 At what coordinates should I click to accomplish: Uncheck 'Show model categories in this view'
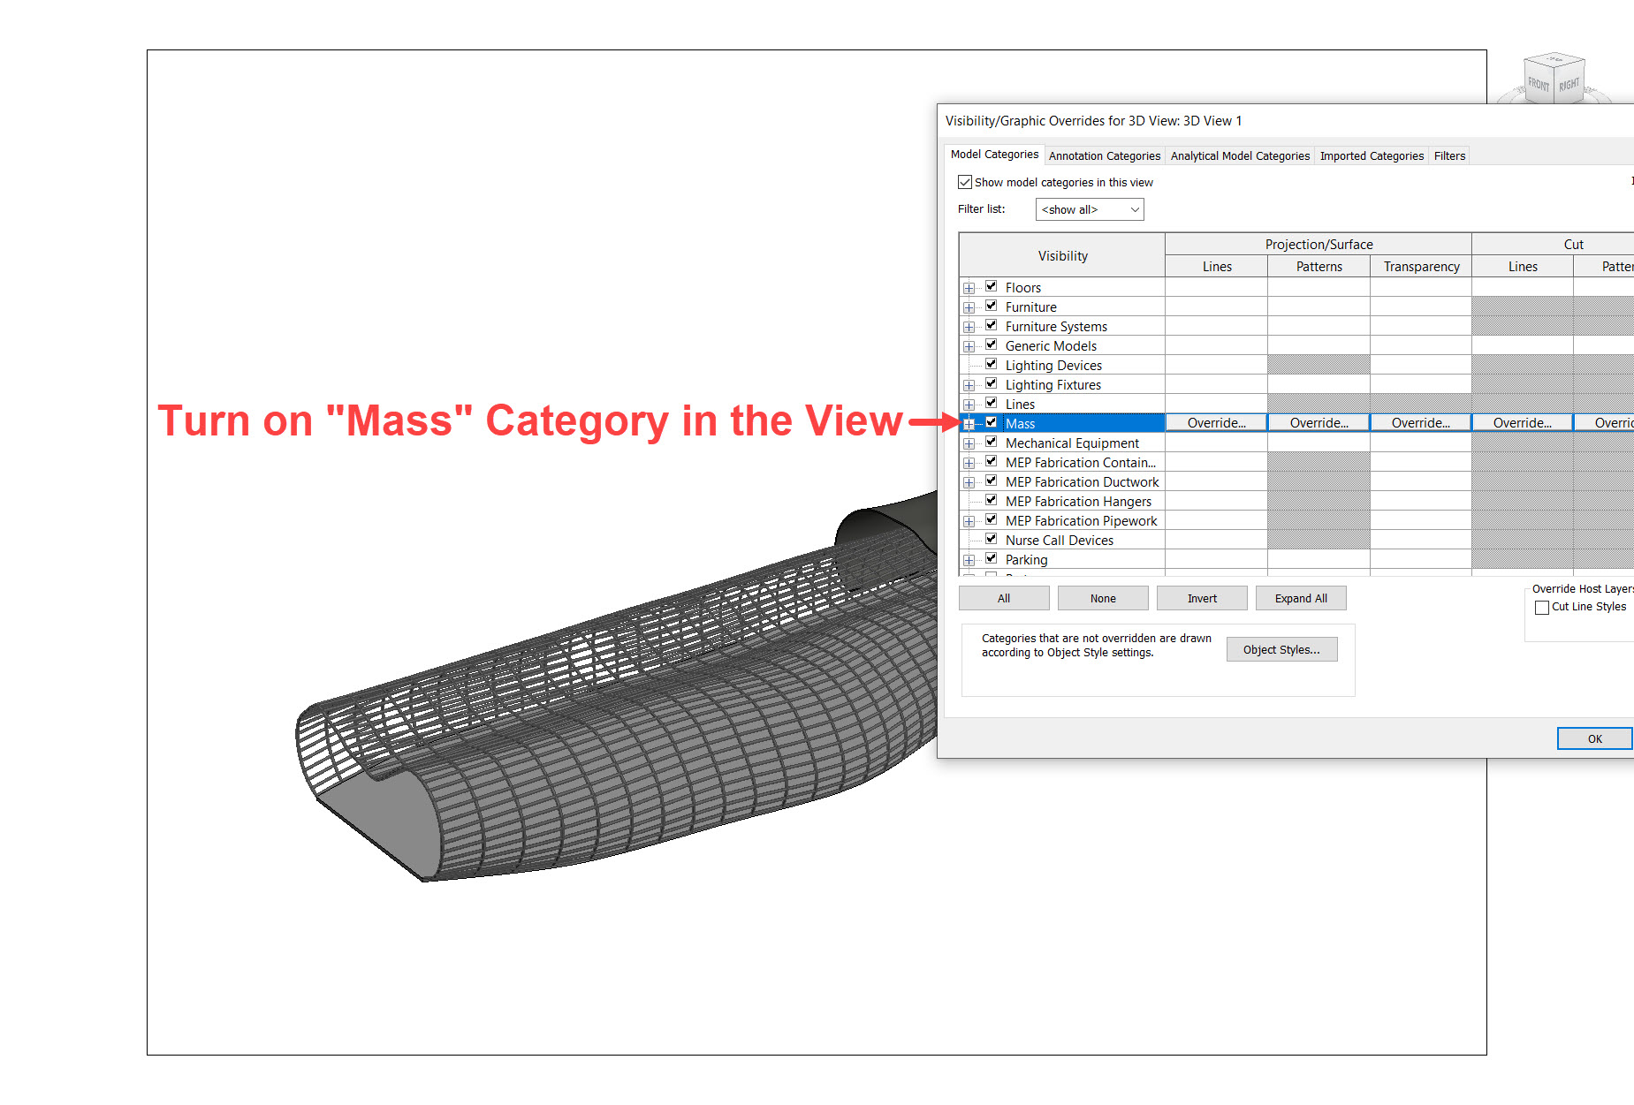tap(965, 182)
